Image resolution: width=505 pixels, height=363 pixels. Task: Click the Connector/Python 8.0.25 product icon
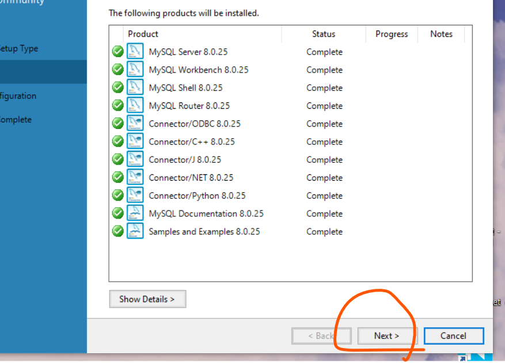coord(135,196)
